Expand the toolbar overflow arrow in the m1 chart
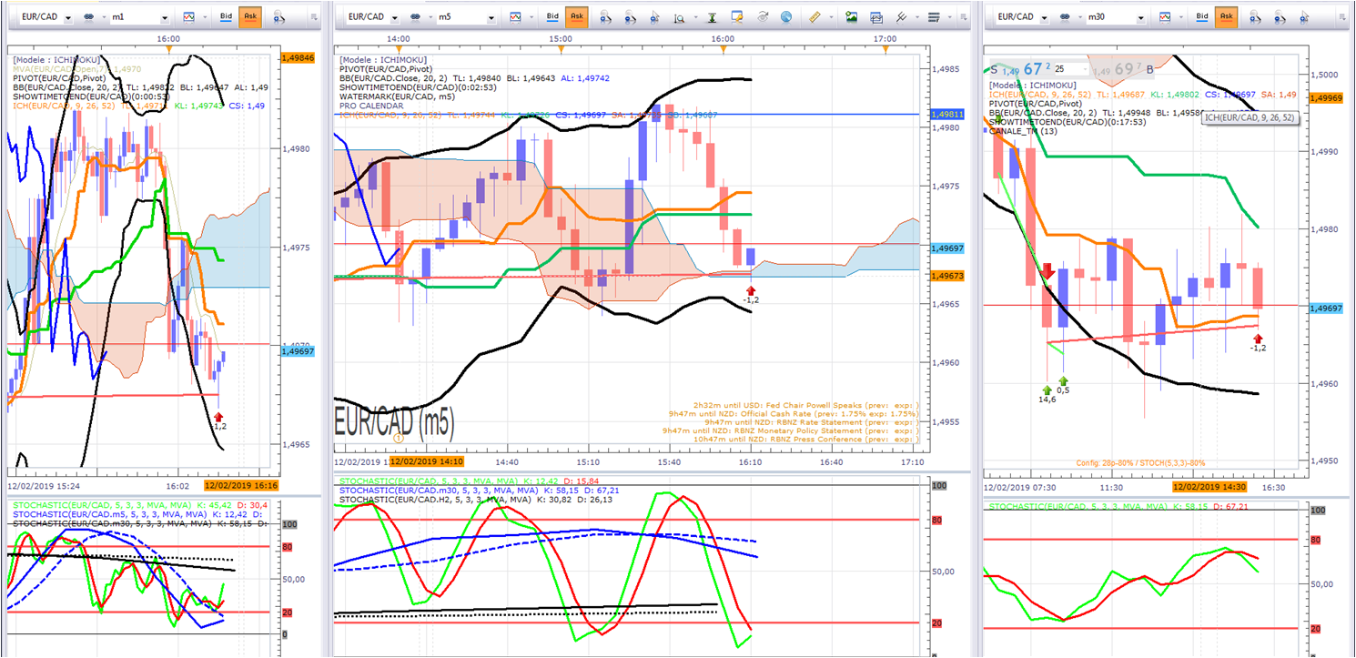 click(314, 17)
